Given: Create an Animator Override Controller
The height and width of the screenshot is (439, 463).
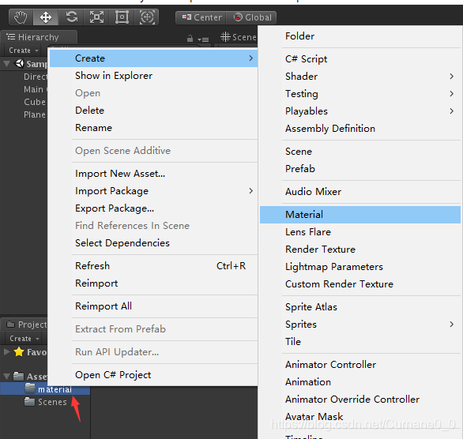Looking at the screenshot, I should (360, 400).
